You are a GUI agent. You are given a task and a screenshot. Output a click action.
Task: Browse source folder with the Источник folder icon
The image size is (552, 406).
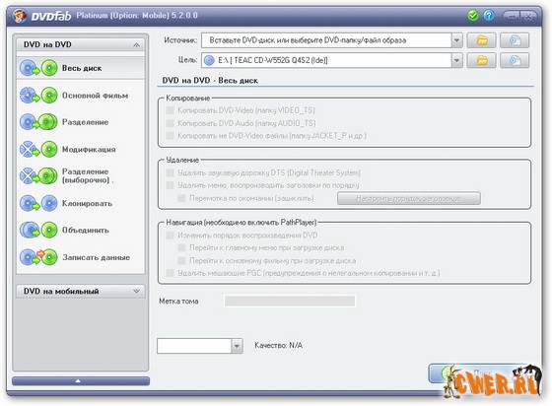[482, 40]
